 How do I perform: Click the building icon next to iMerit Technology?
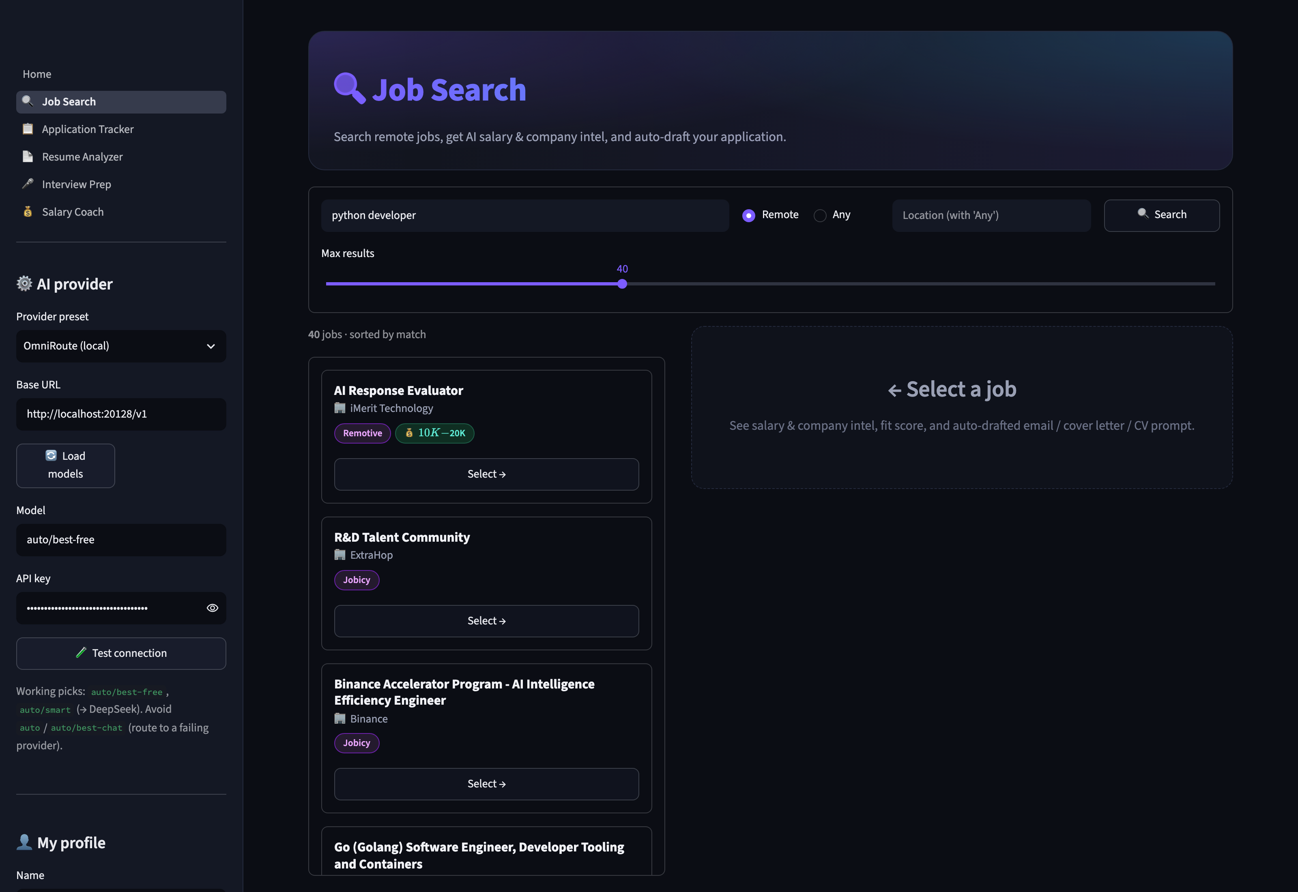(340, 408)
